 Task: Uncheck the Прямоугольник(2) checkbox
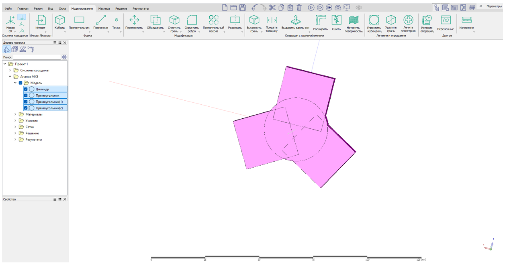26,108
